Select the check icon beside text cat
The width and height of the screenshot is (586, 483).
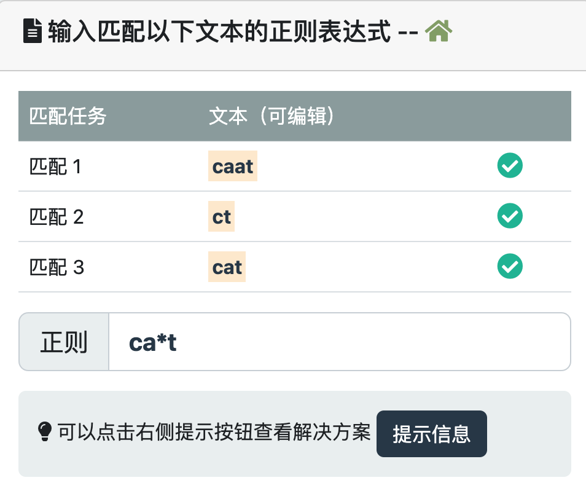click(x=510, y=267)
